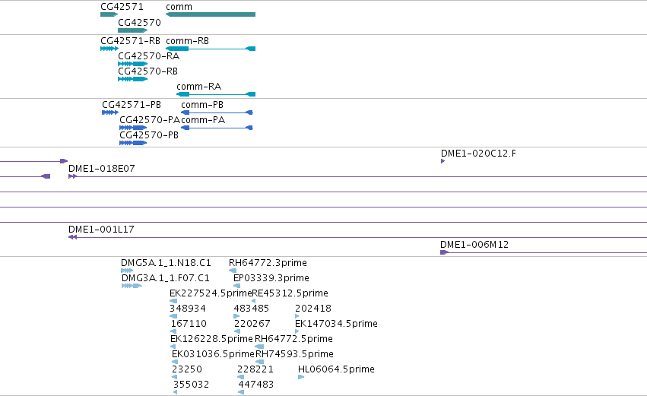
Task: Select the DME1-020C12.F marker arrow
Action: click(x=442, y=161)
